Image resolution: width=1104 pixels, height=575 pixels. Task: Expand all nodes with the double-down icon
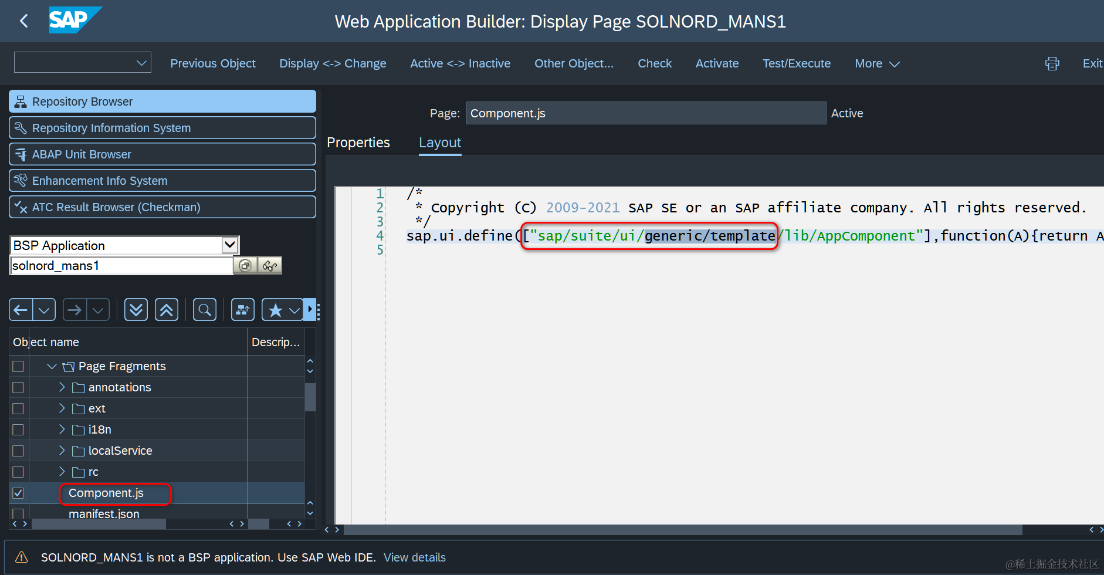click(x=136, y=310)
